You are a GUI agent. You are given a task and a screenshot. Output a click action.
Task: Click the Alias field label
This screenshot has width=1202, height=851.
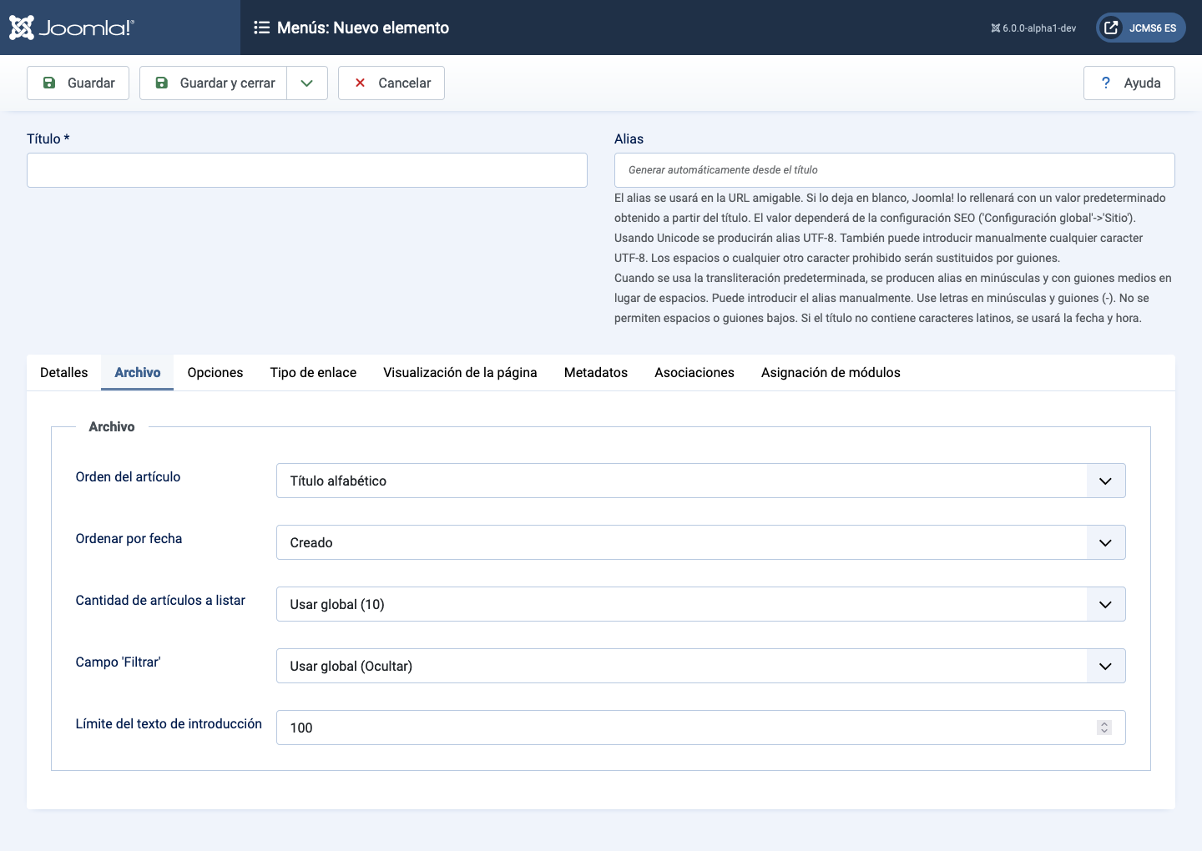[x=629, y=138]
